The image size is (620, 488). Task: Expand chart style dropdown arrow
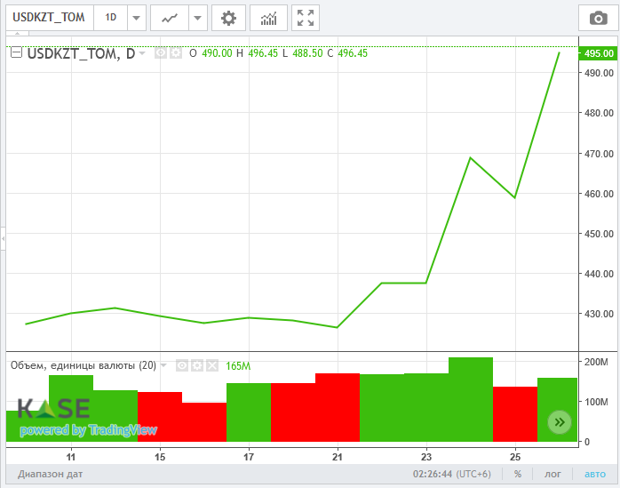[x=197, y=18]
